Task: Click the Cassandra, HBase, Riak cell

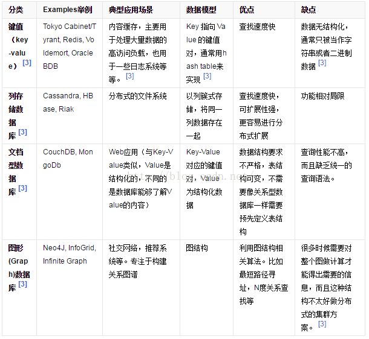Action: click(70, 116)
